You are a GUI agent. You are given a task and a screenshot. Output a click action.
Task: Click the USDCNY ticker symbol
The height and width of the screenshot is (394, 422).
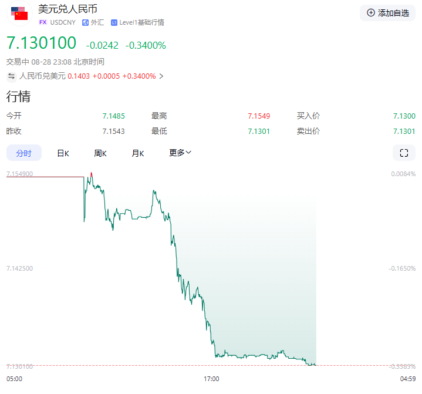tap(63, 22)
